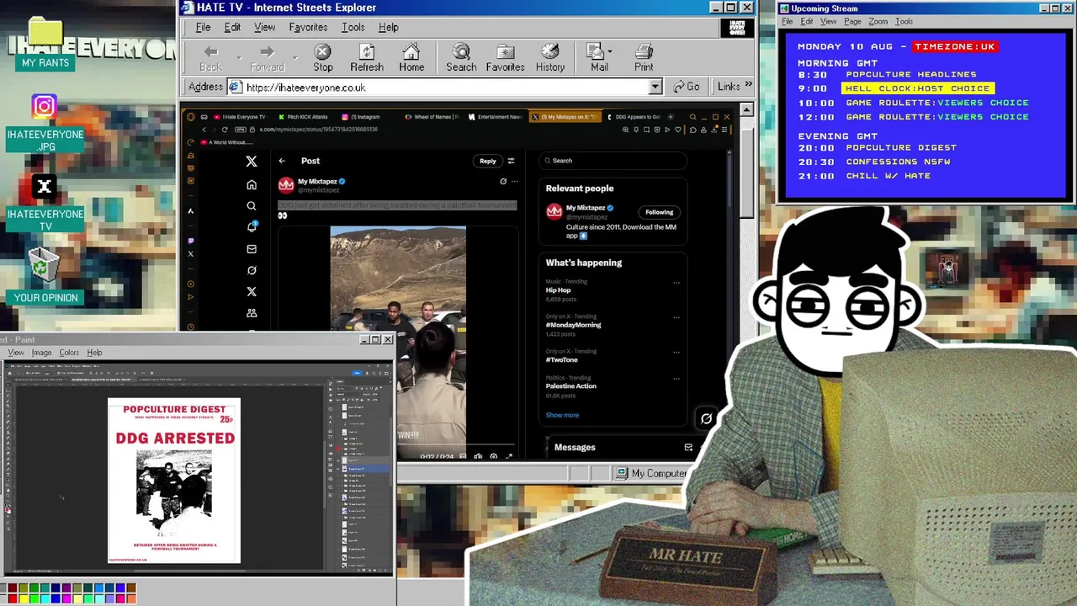Pick the bright red swatch in Paint palette
This screenshot has width=1077, height=606.
click(x=13, y=598)
